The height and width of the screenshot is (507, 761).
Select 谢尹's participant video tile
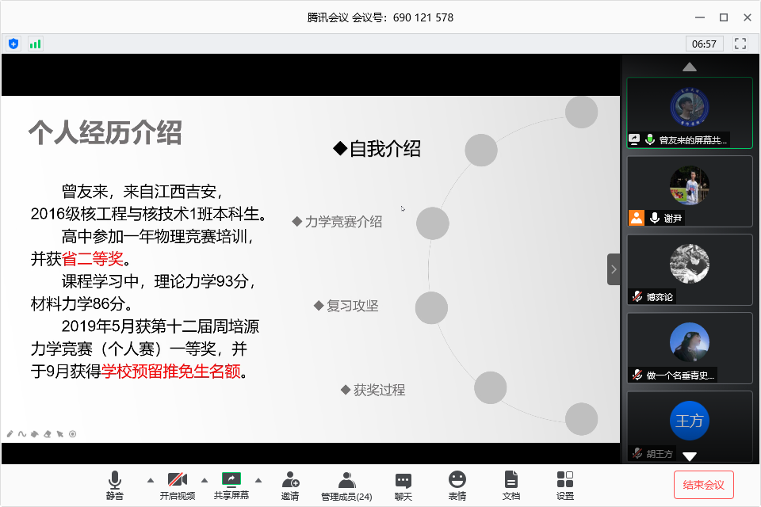coord(689,191)
